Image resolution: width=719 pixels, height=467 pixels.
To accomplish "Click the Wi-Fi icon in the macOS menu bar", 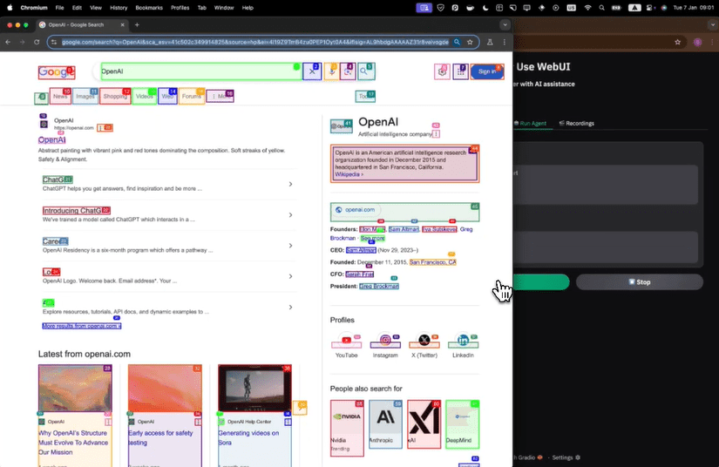I will coord(588,8).
